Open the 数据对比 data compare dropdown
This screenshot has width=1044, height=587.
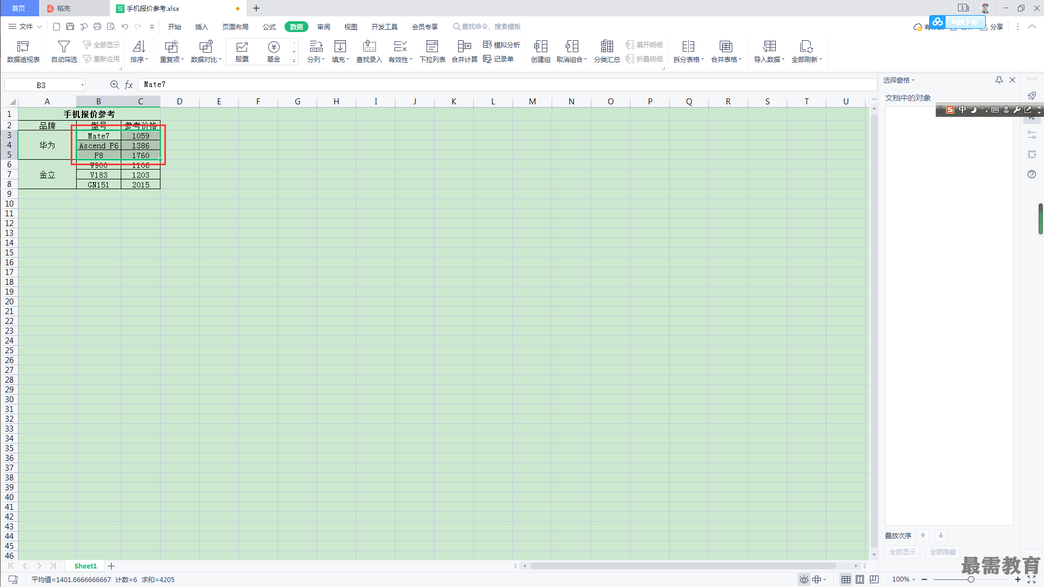(x=206, y=52)
